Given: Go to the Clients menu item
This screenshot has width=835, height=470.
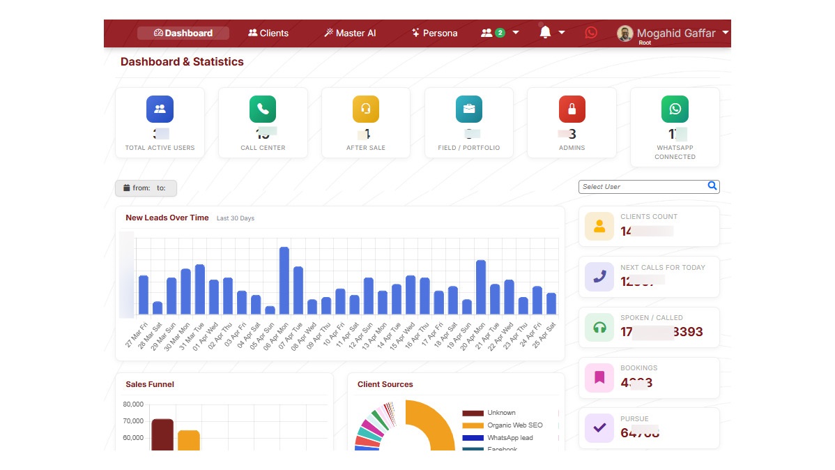Looking at the screenshot, I should (x=268, y=33).
